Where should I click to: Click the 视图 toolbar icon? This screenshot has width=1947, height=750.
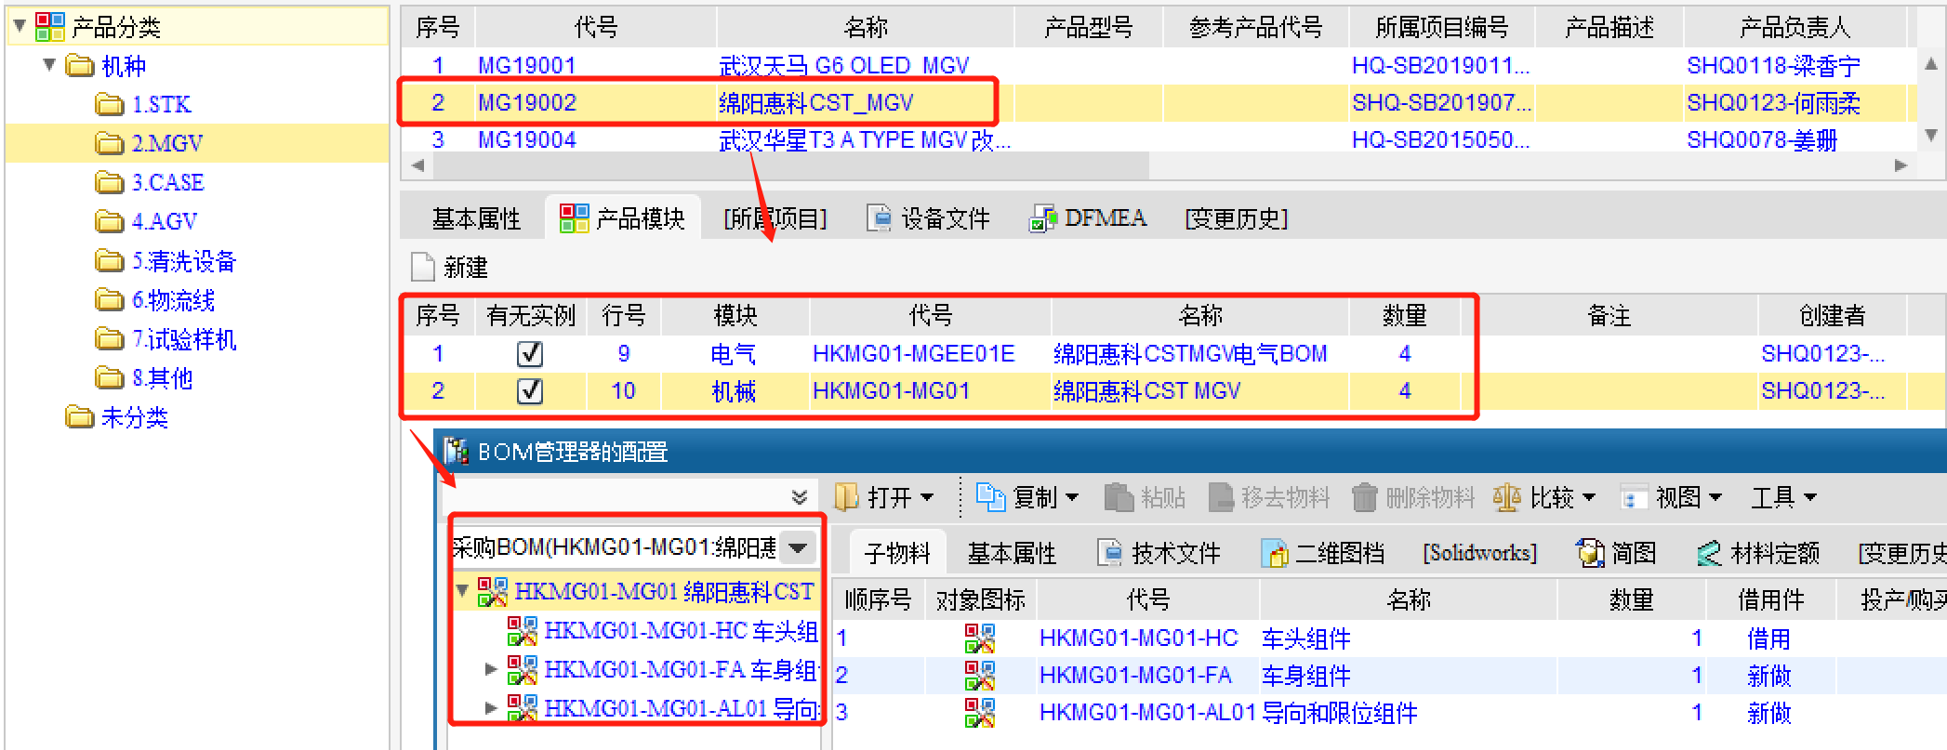pyautogui.click(x=1634, y=498)
